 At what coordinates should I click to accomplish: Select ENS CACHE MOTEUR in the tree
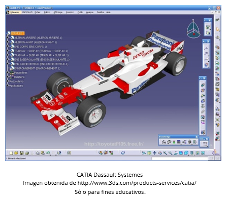tap(41, 64)
